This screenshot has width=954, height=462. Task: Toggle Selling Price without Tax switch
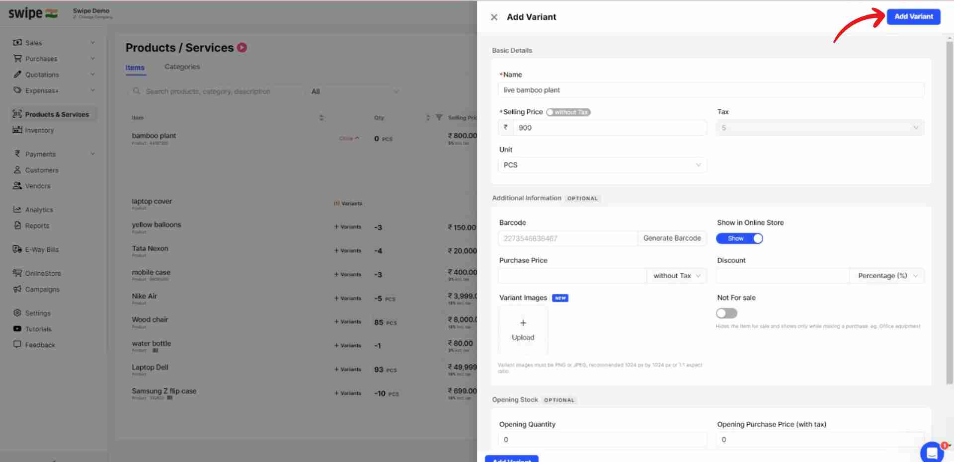tap(568, 112)
